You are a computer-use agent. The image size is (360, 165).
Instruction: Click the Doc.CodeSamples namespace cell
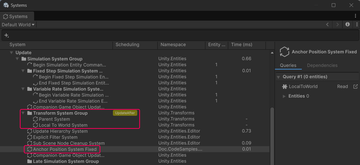coord(180,149)
